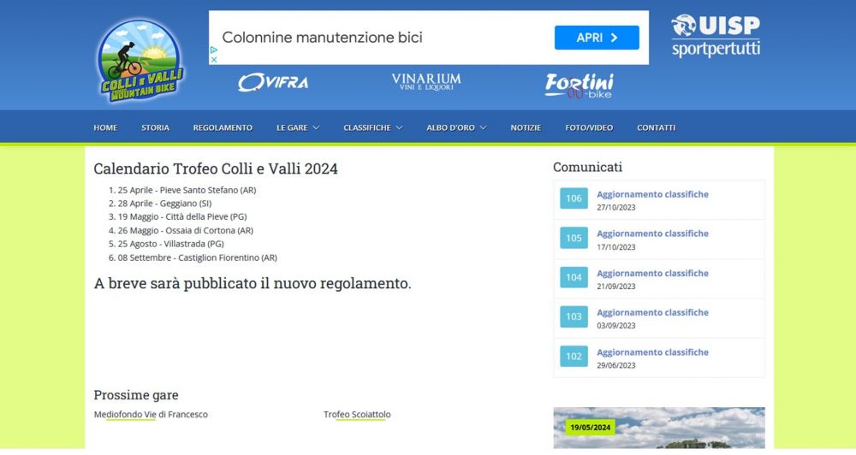Click the 19/05/2024 date badge on image
This screenshot has height=455, width=856.
tap(590, 428)
